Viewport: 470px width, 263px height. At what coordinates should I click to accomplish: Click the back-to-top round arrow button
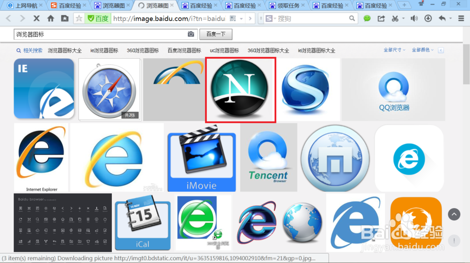pos(454,214)
